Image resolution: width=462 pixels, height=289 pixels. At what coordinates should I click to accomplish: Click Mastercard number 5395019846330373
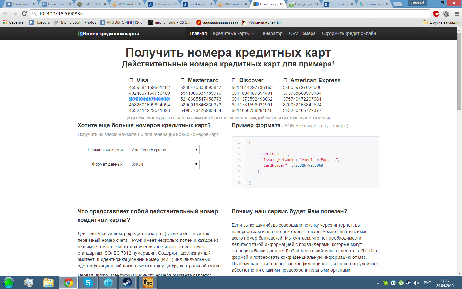pos(201,105)
